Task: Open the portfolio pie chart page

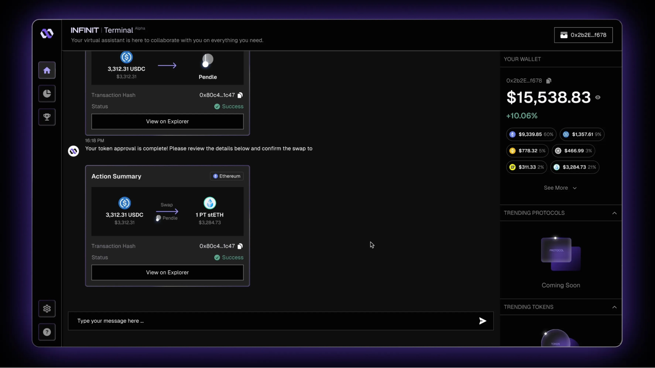Action: coord(47,94)
